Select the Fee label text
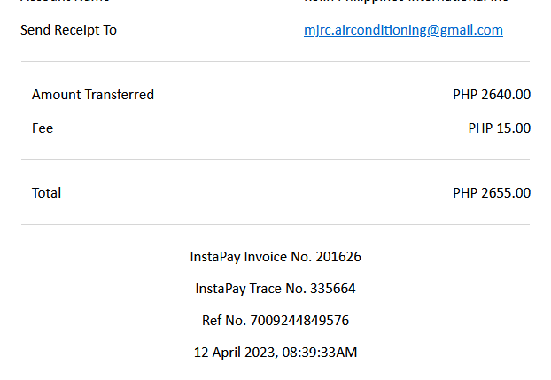551x380 pixels. 43,128
